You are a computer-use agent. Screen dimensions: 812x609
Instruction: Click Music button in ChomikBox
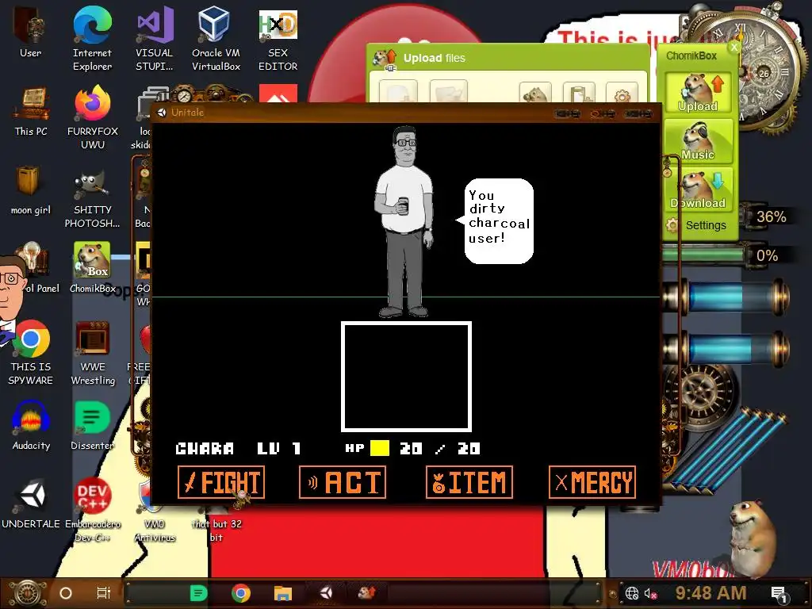click(698, 141)
